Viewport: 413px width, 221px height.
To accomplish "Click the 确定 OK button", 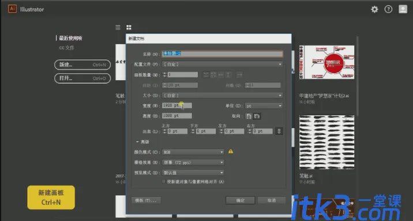I will pyautogui.click(x=240, y=200).
